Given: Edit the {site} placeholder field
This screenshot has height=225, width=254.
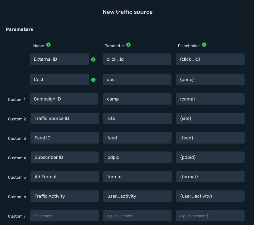Looking at the screenshot, I should point(210,118).
